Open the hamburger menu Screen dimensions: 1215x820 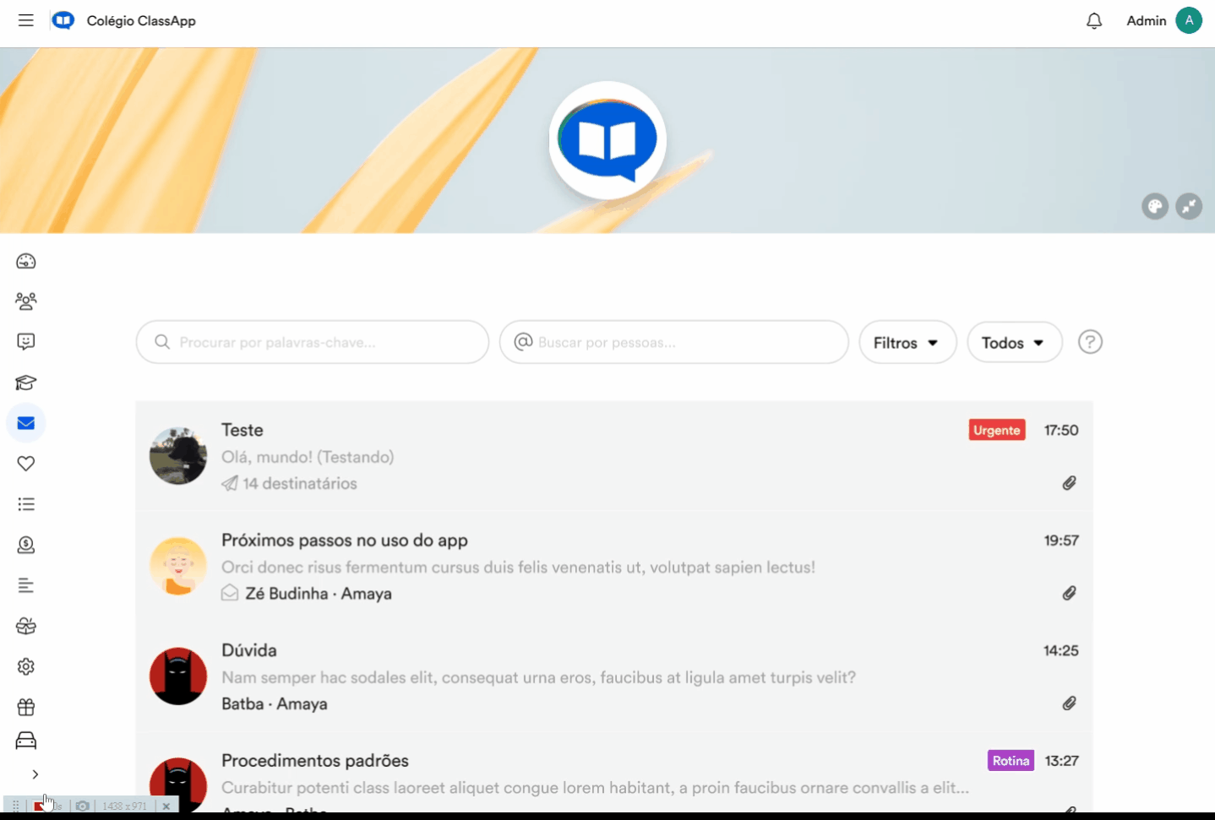coord(26,20)
